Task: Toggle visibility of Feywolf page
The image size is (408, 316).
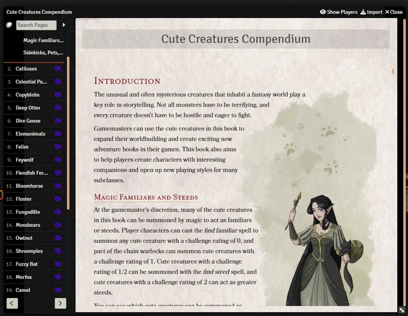Action: [x=58, y=159]
